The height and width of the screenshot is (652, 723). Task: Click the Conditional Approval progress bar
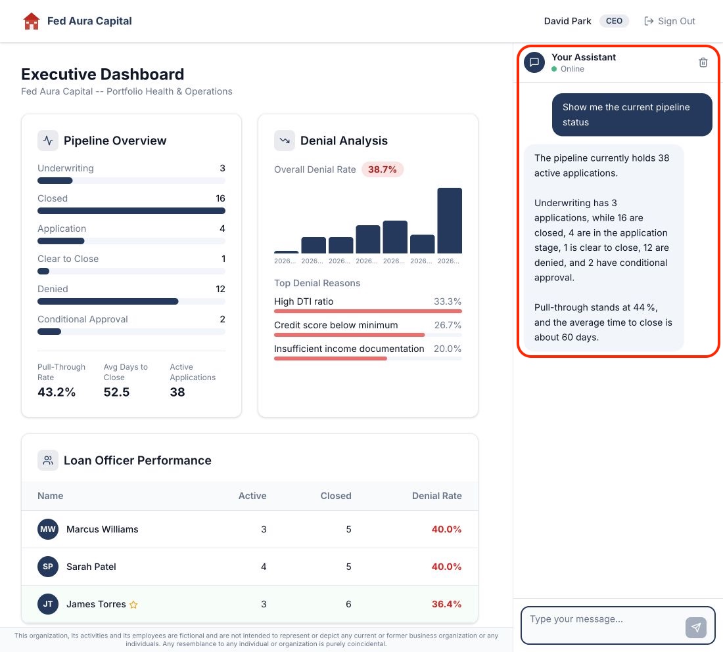pos(131,332)
